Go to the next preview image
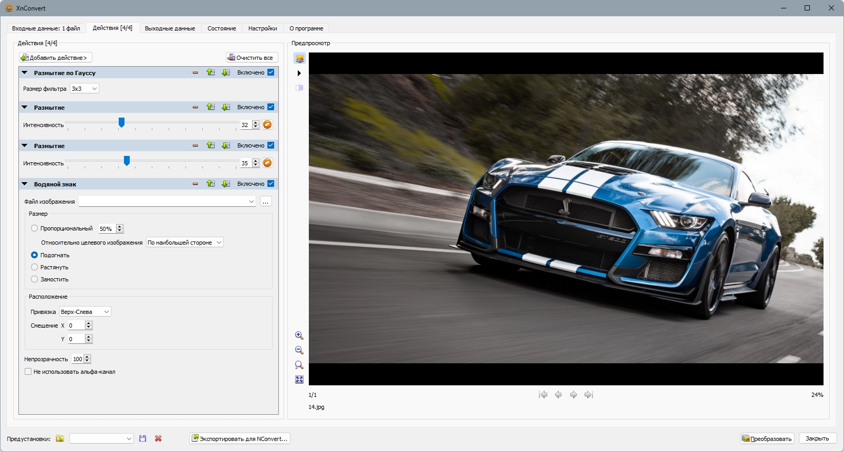 (574, 395)
